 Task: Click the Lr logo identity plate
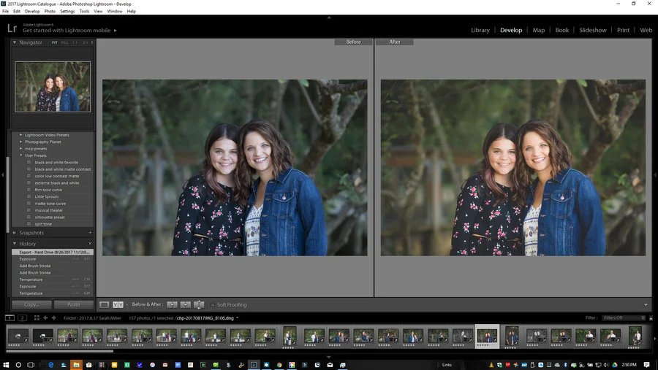pyautogui.click(x=12, y=28)
